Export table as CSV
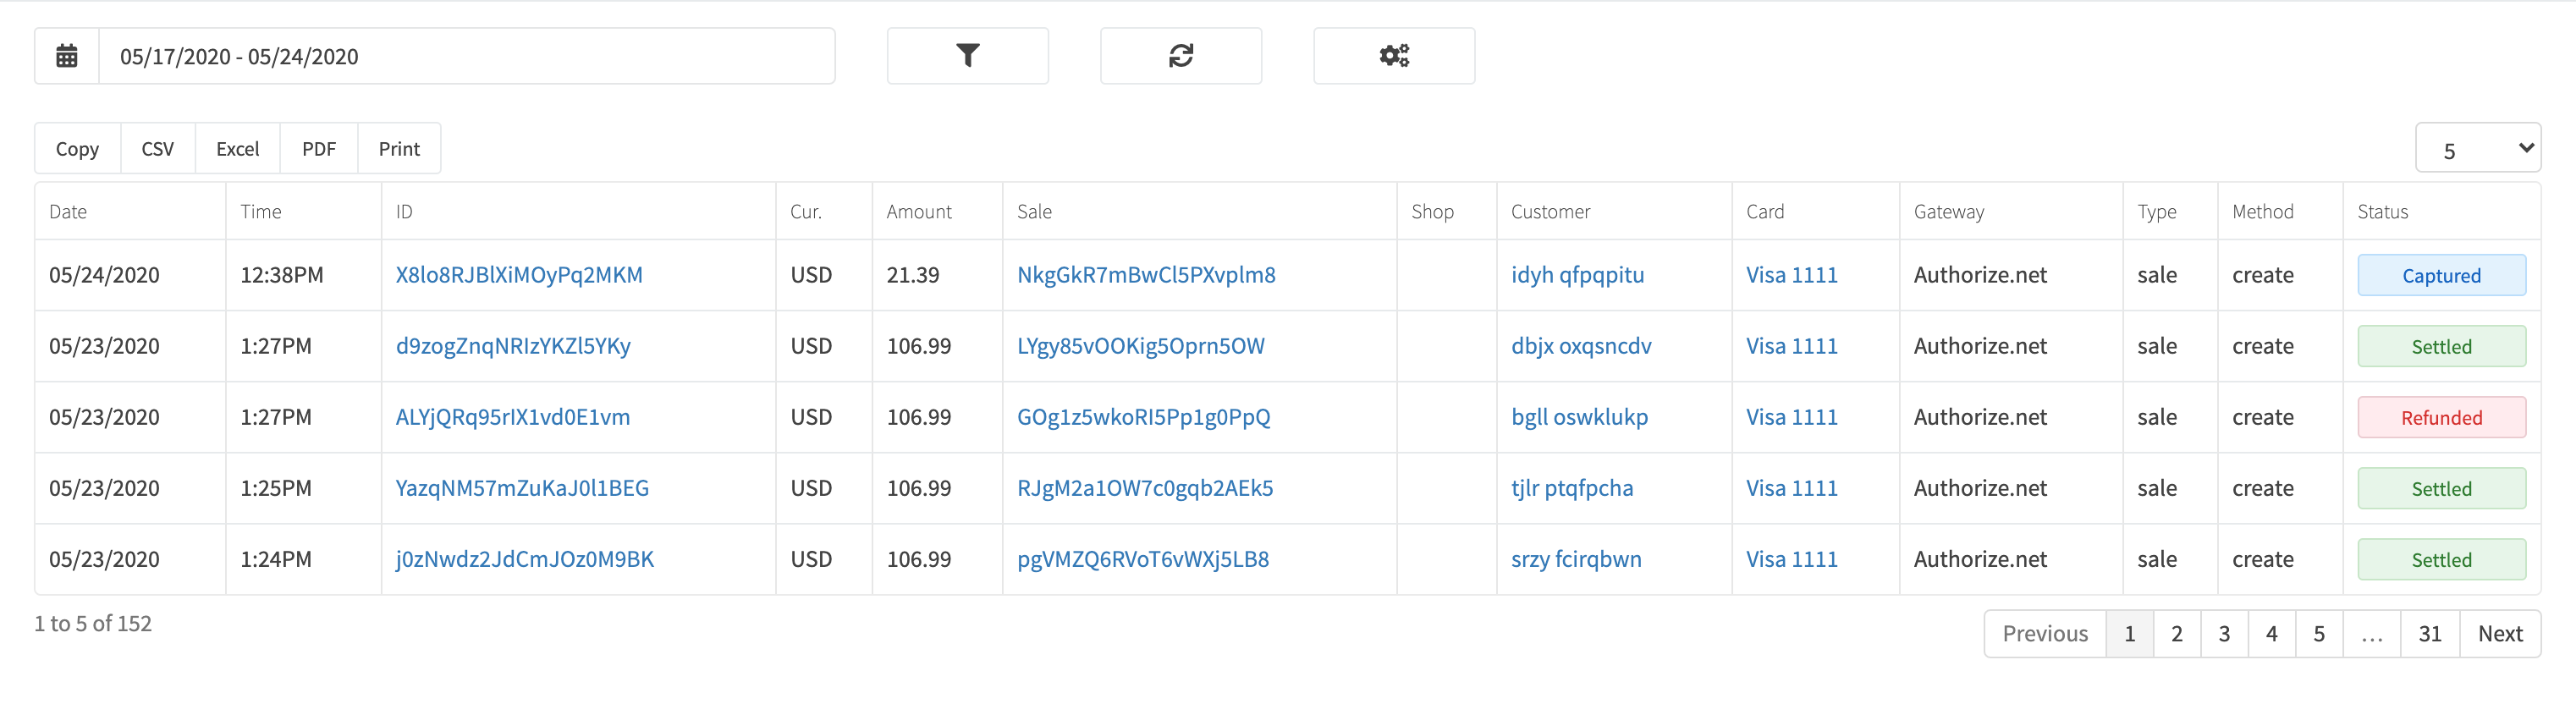This screenshot has height=704, width=2576. (157, 149)
